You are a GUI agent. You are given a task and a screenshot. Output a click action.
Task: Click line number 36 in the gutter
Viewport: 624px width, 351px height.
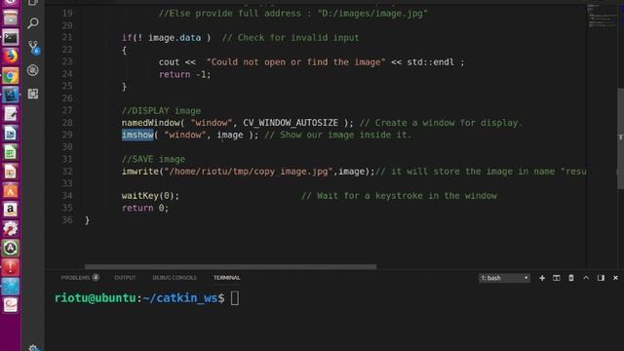tap(67, 220)
